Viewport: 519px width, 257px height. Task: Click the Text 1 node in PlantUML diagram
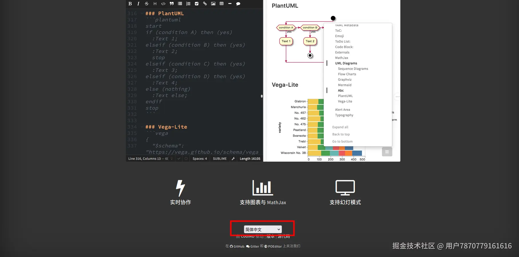pyautogui.click(x=286, y=41)
